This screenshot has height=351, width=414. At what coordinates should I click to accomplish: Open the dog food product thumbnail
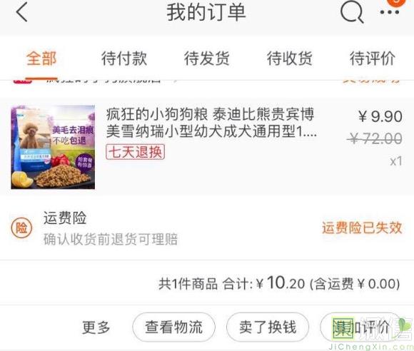coord(53,147)
